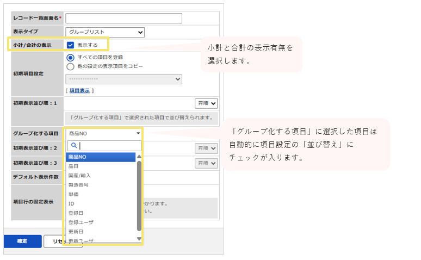The width and height of the screenshot is (421, 260).
Task: Open the 昇順 dropdown for 初期表示並び順：1
Action: [x=206, y=103]
